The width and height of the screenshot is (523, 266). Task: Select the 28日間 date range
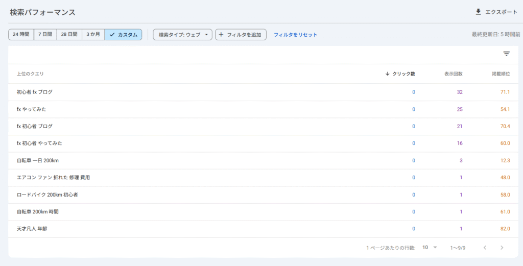[x=69, y=35]
